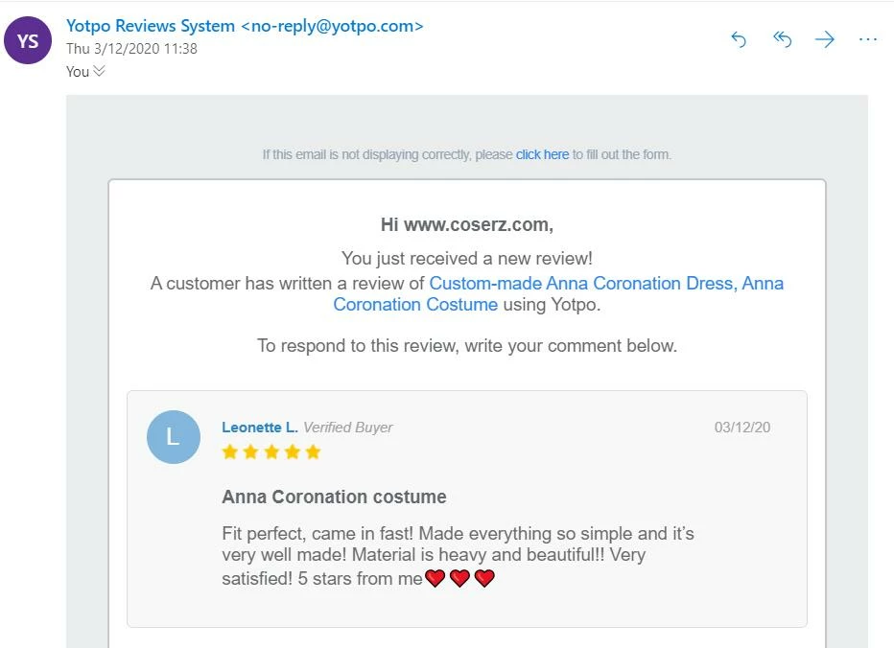Click the Reply arrow icon
894x648 pixels.
tap(739, 39)
